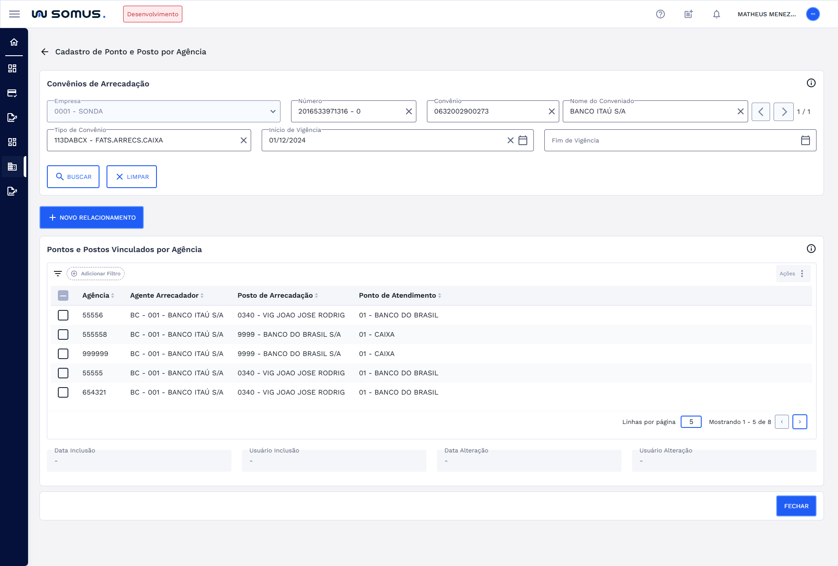Click the Home icon in the sidebar
838x566 pixels.
pyautogui.click(x=14, y=42)
